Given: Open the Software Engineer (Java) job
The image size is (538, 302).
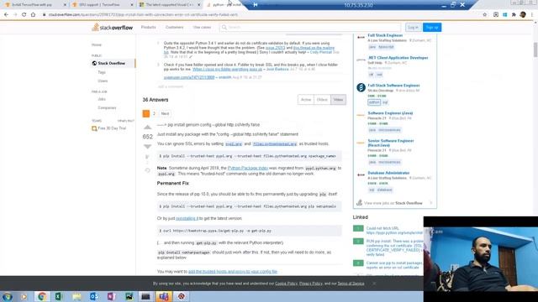Looking at the screenshot, I should [390, 113].
